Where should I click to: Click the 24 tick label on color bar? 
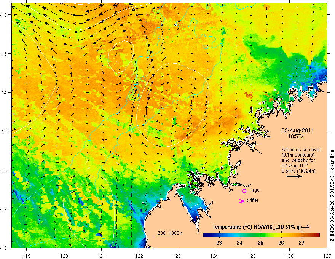[x=240, y=243]
